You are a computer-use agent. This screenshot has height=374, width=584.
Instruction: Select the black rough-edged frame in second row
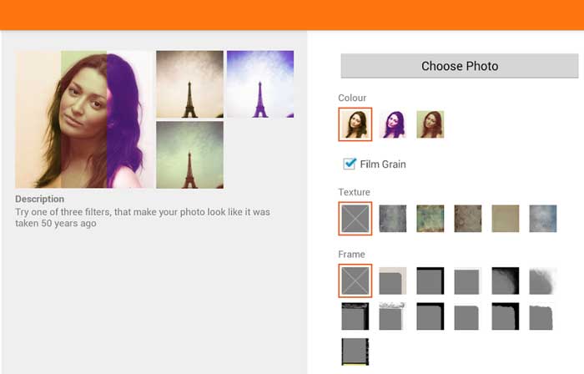point(506,316)
